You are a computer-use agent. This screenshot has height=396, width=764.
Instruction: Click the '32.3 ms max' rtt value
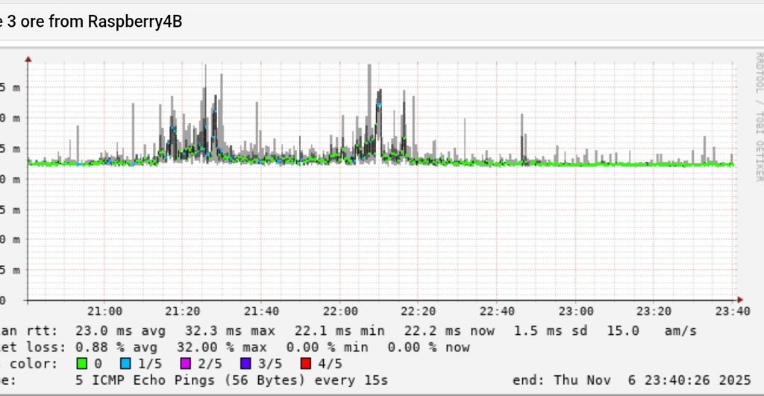click(x=230, y=330)
